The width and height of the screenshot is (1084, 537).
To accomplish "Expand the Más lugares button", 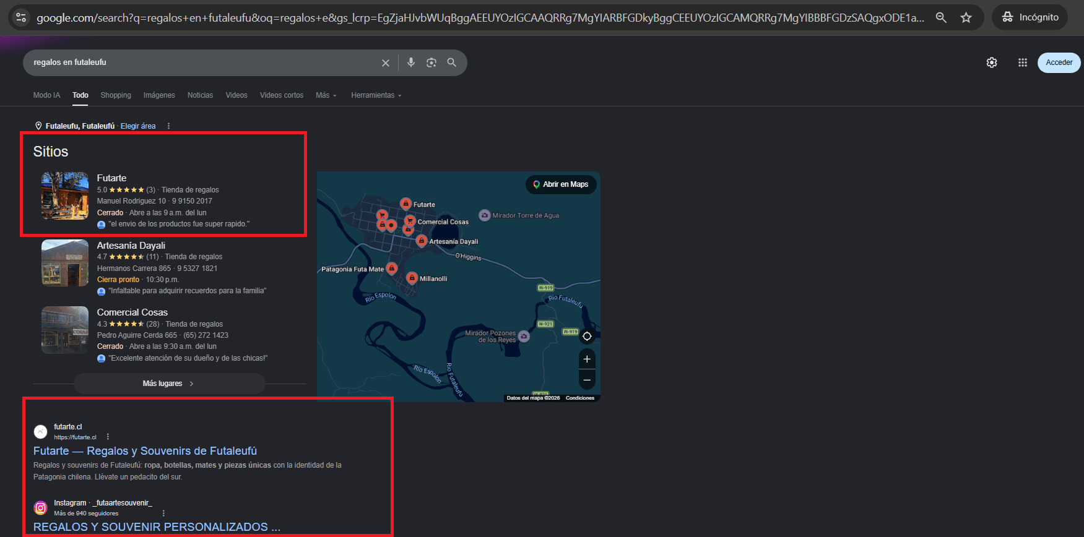I will click(169, 384).
